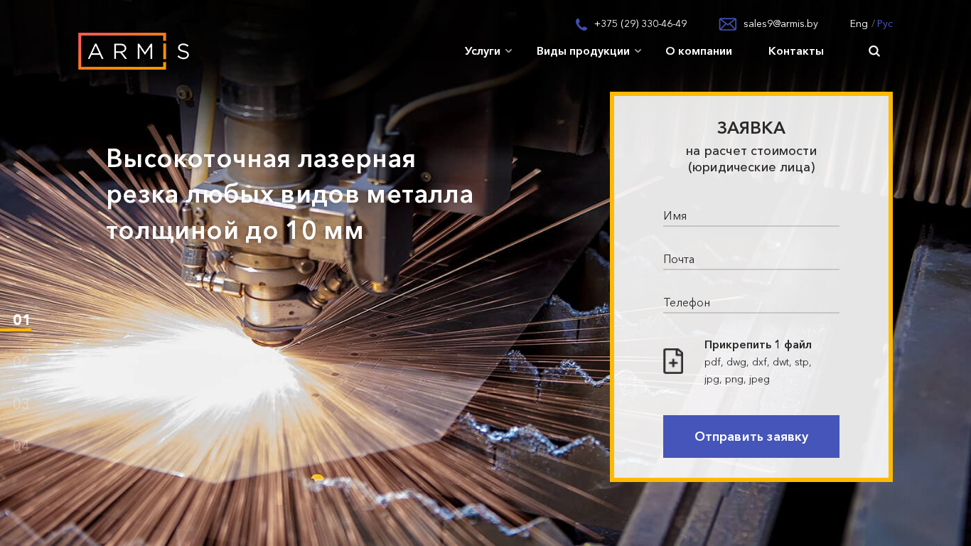This screenshot has width=971, height=546.
Task: Go to slide 02
Action: [21, 362]
